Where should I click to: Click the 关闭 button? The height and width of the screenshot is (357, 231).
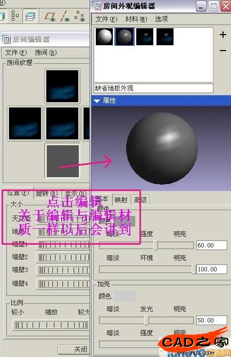click(75, 349)
